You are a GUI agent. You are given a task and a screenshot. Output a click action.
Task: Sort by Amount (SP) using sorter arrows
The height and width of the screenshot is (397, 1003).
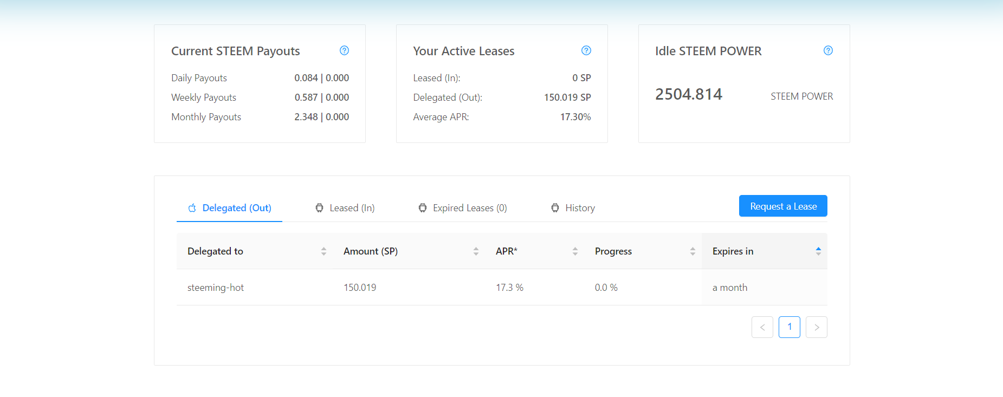(476, 251)
